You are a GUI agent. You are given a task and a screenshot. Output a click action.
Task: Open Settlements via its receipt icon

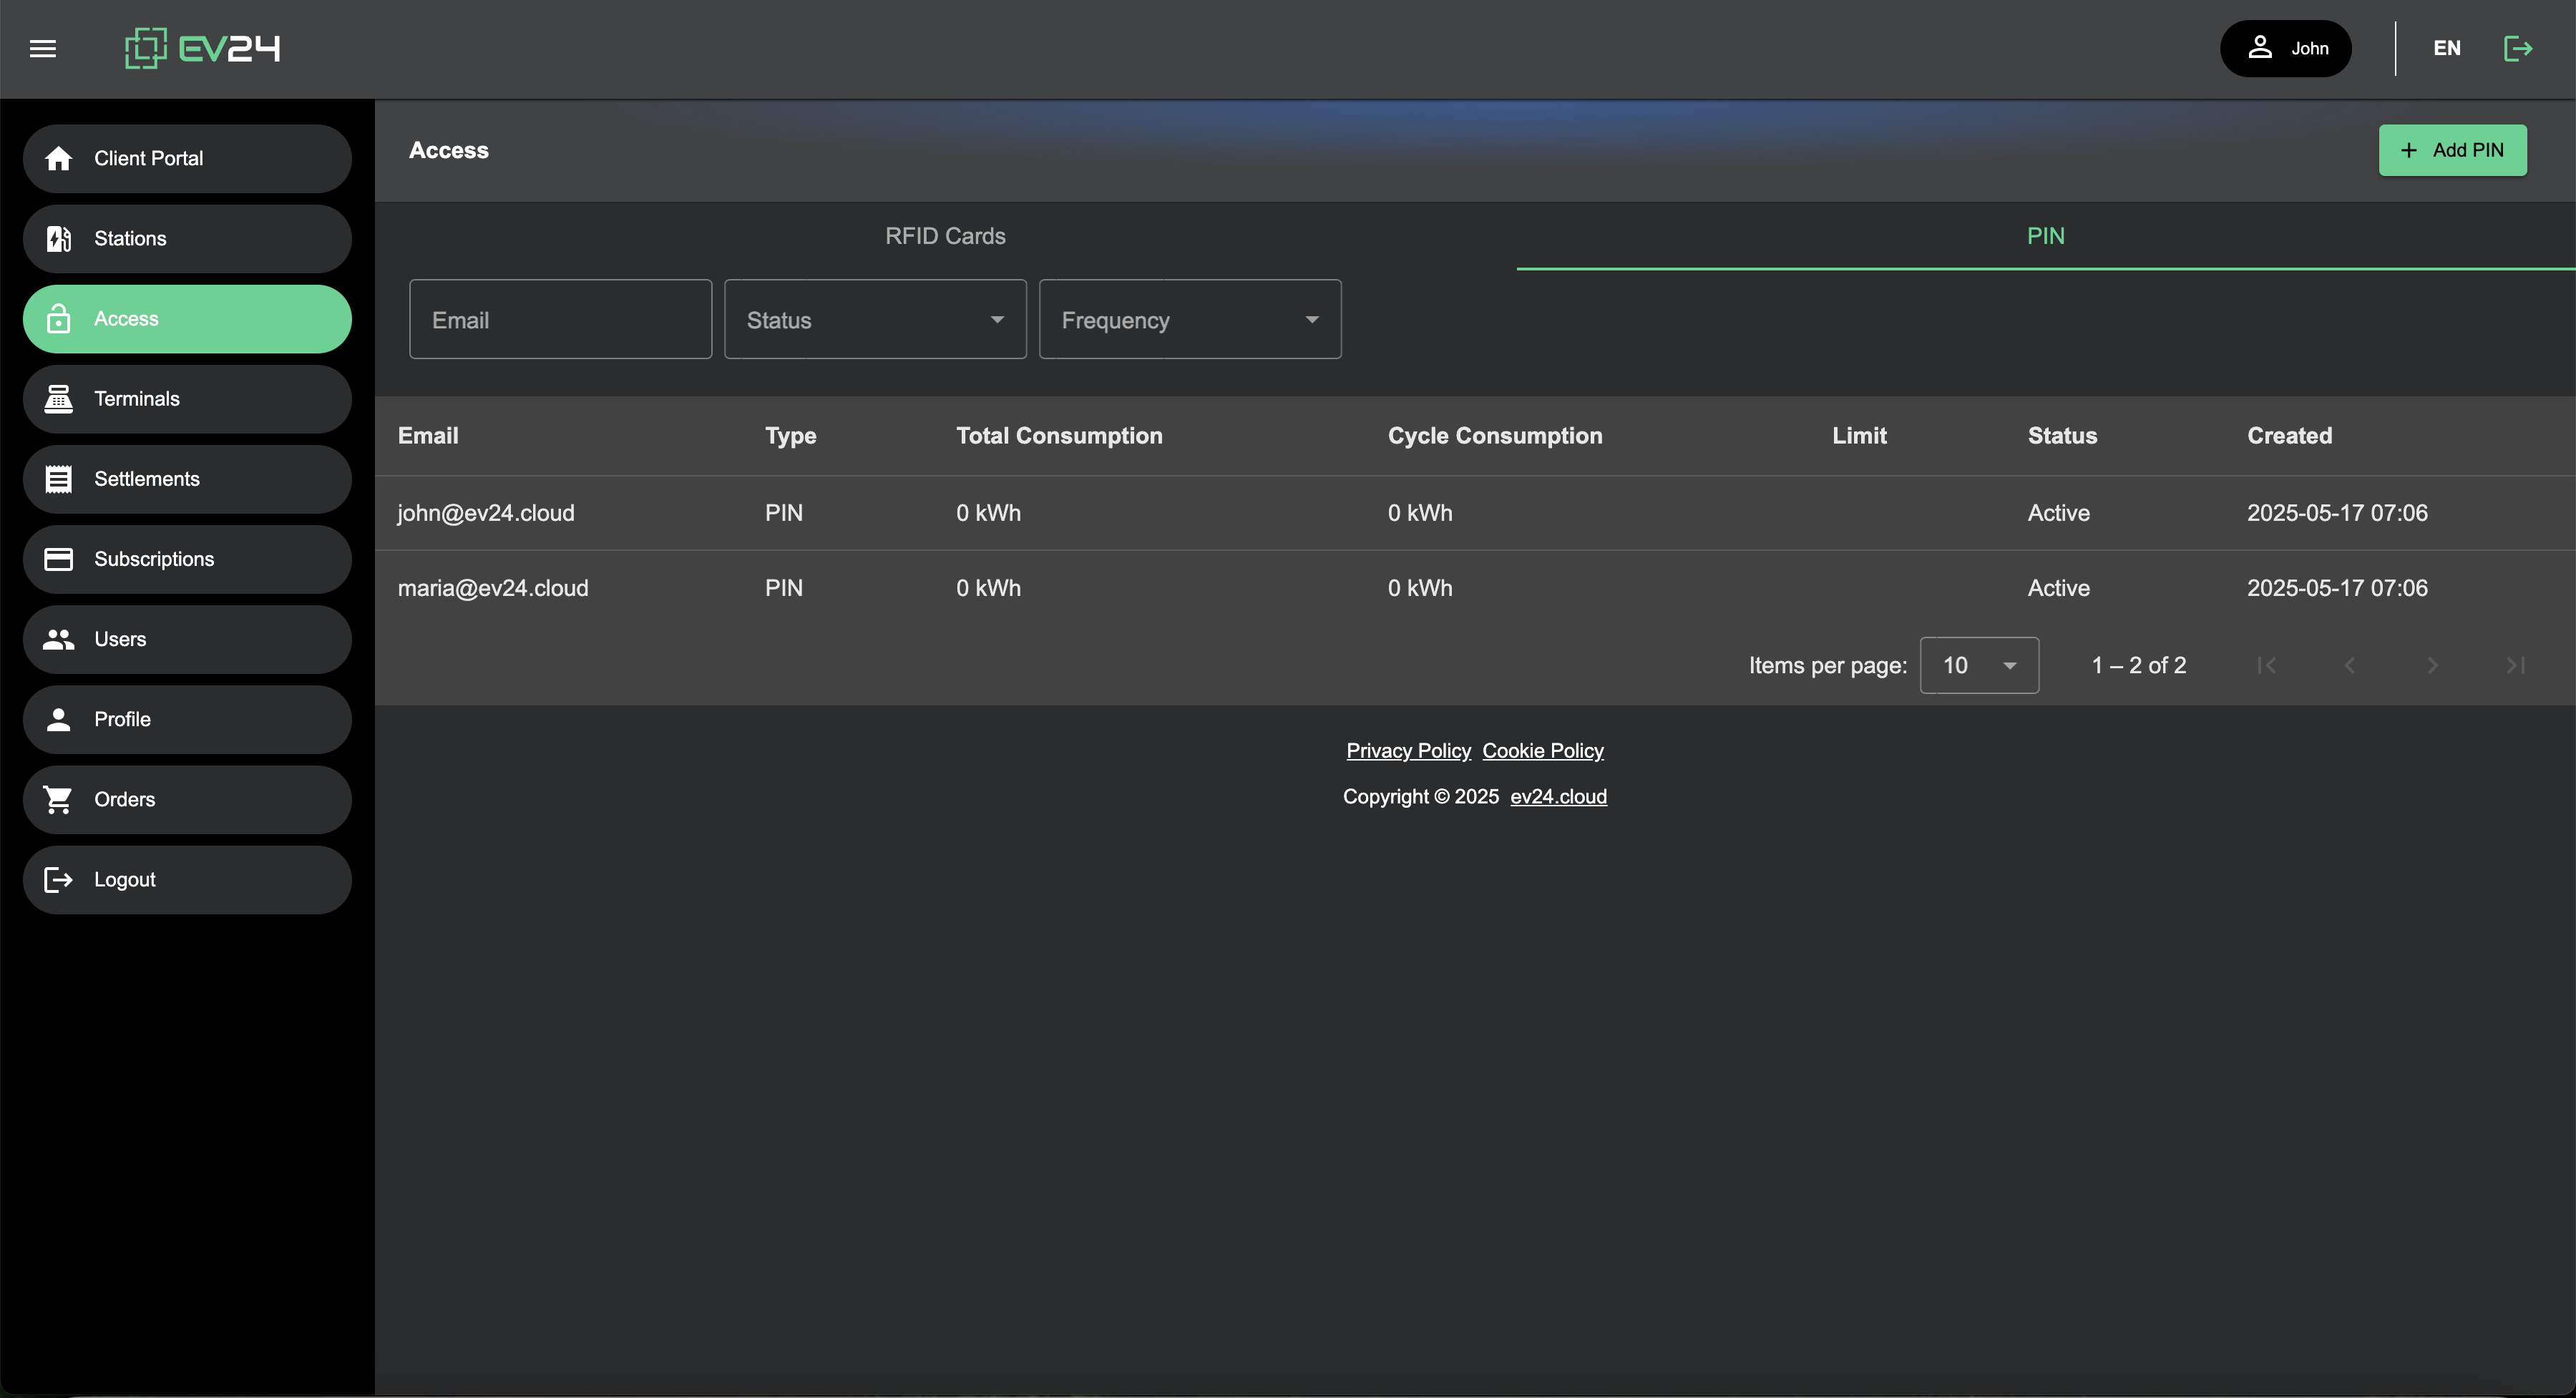59,479
